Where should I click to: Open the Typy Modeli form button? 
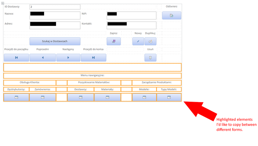point(169,97)
